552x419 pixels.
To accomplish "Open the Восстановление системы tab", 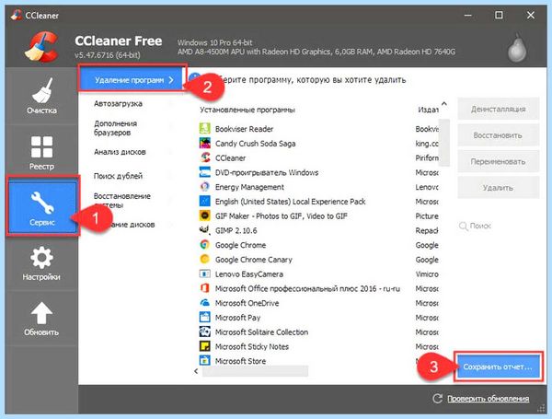I will pos(121,200).
